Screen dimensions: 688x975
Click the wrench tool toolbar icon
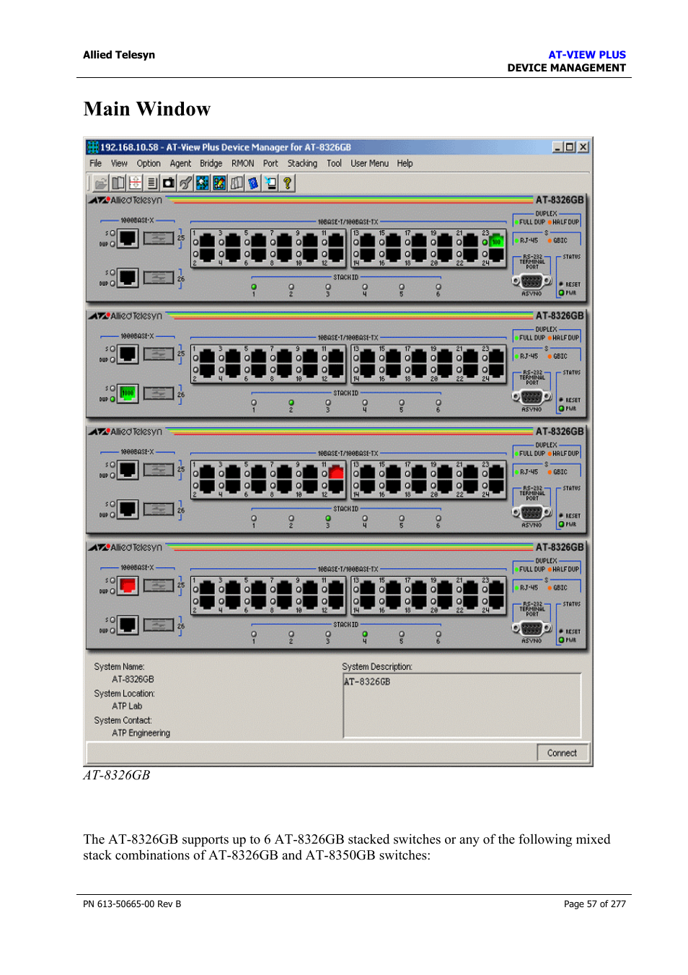[x=185, y=183]
